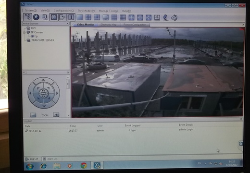Choose the 16-window grid layout icon
Image resolution: width=250 pixels, height=173 pixels.
[x=123, y=17]
